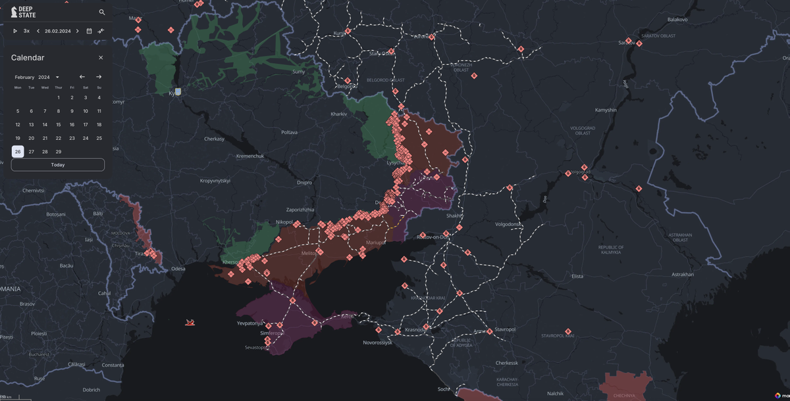Select February 29 in the calendar
This screenshot has height=401, width=790.
(x=59, y=152)
